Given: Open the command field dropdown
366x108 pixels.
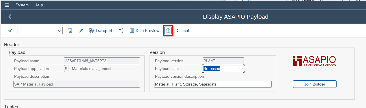Looking at the screenshot, I should coord(60,31).
